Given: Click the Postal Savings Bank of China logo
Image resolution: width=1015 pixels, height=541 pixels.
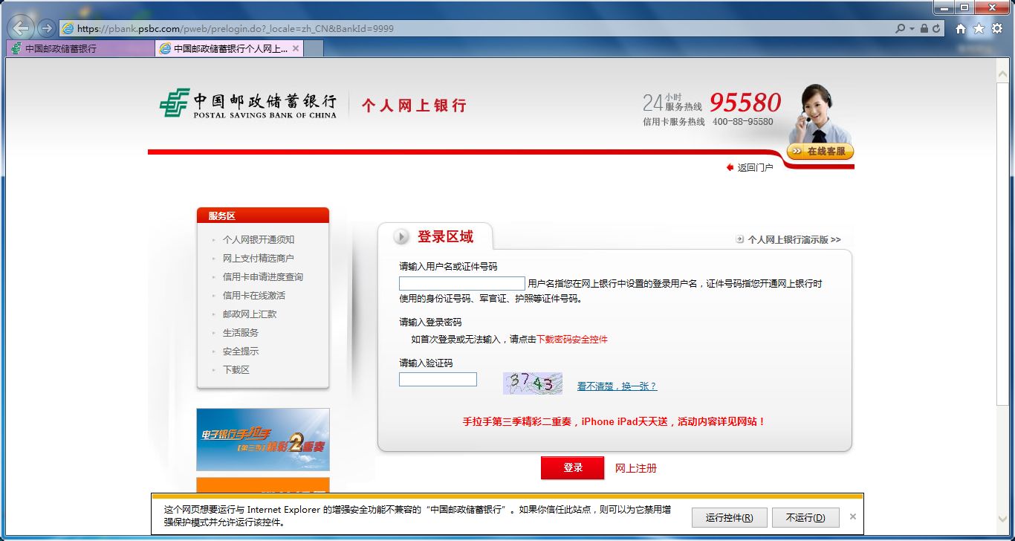Looking at the screenshot, I should 248,101.
